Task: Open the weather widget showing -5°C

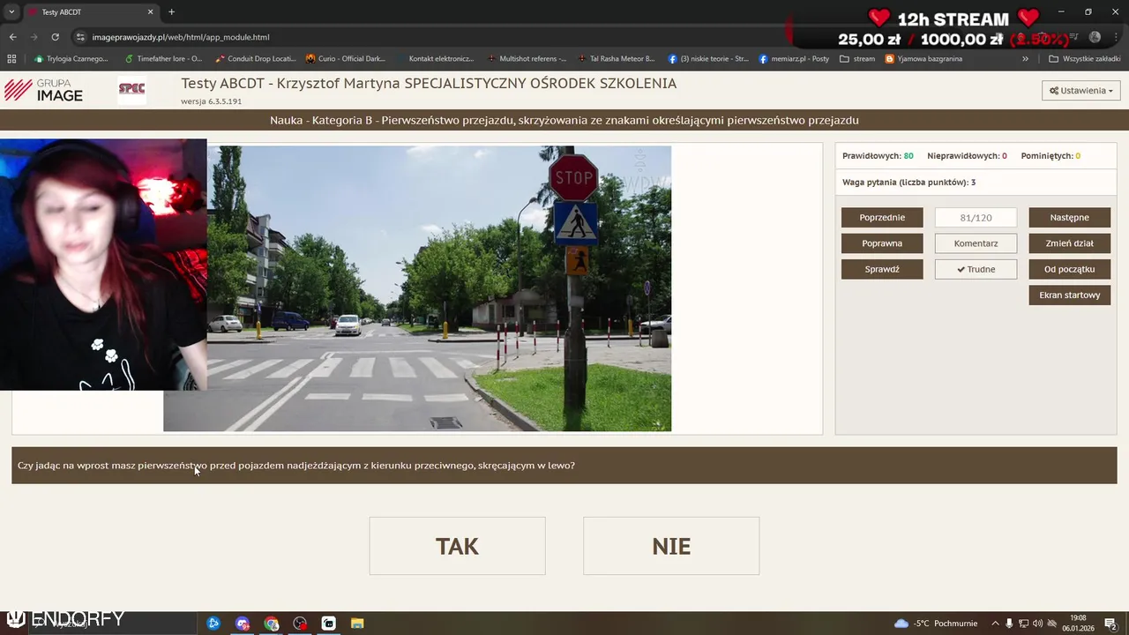Action: point(936,624)
